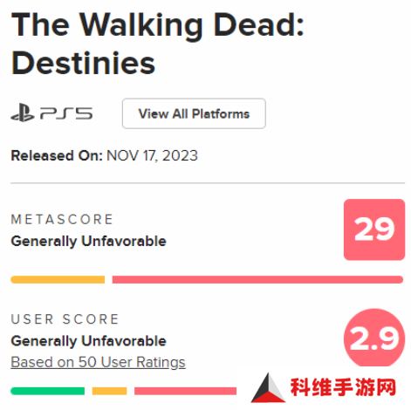Click the User Score Generally Unfavorable text
The height and width of the screenshot is (410, 411).
88,341
